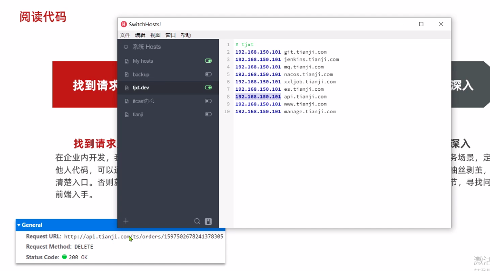Click xxljob.tianji.com in the editor
Viewport: 490px width, 271px height.
click(310, 82)
